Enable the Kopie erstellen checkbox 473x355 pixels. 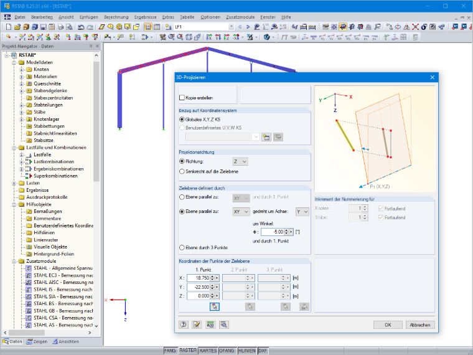coord(182,98)
